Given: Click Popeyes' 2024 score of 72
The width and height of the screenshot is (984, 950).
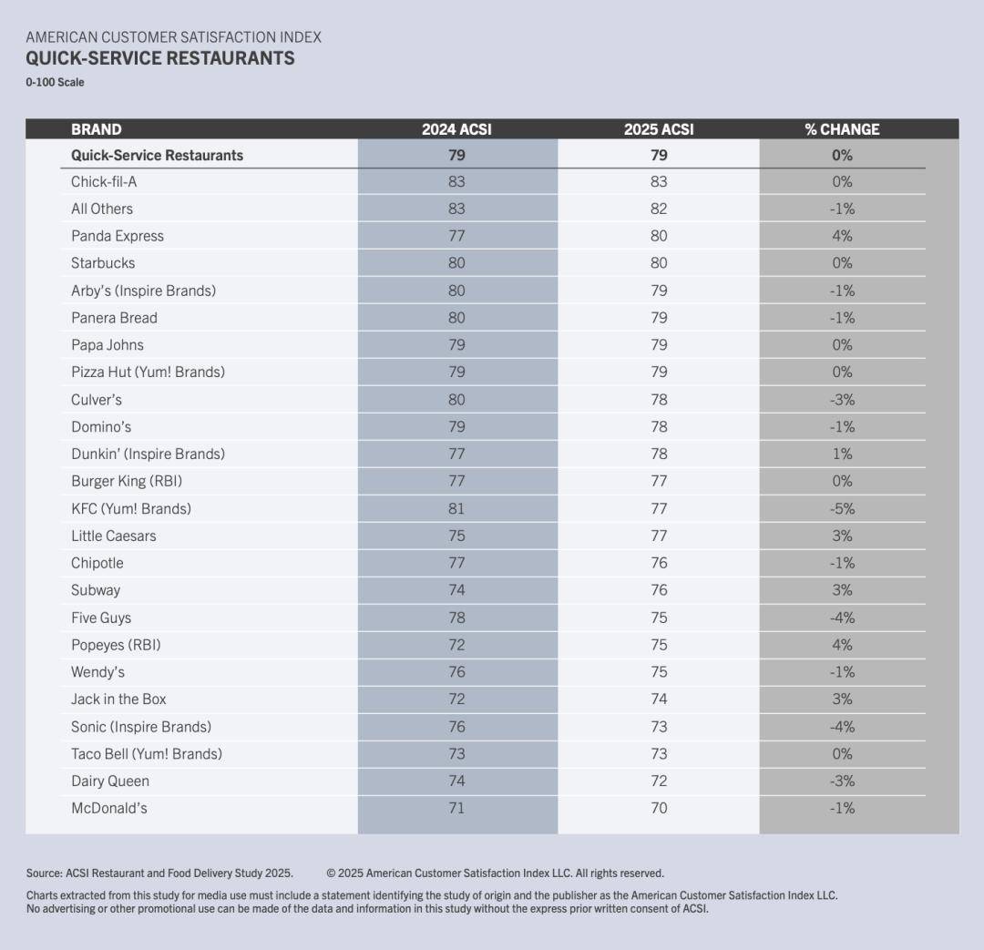Looking at the screenshot, I should (456, 645).
